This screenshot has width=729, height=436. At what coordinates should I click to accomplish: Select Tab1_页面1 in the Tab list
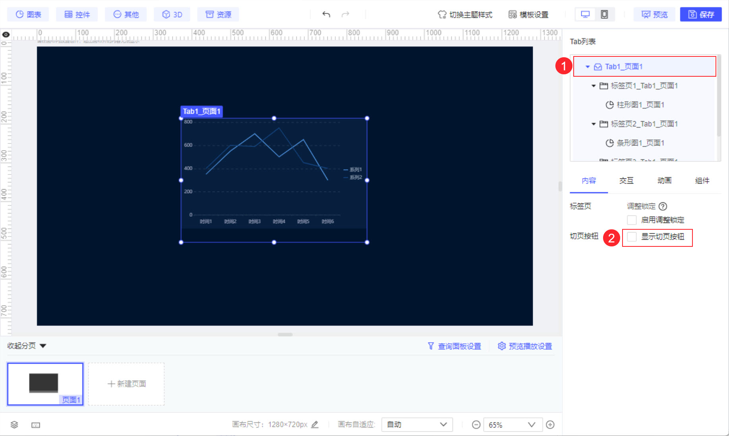(644, 66)
